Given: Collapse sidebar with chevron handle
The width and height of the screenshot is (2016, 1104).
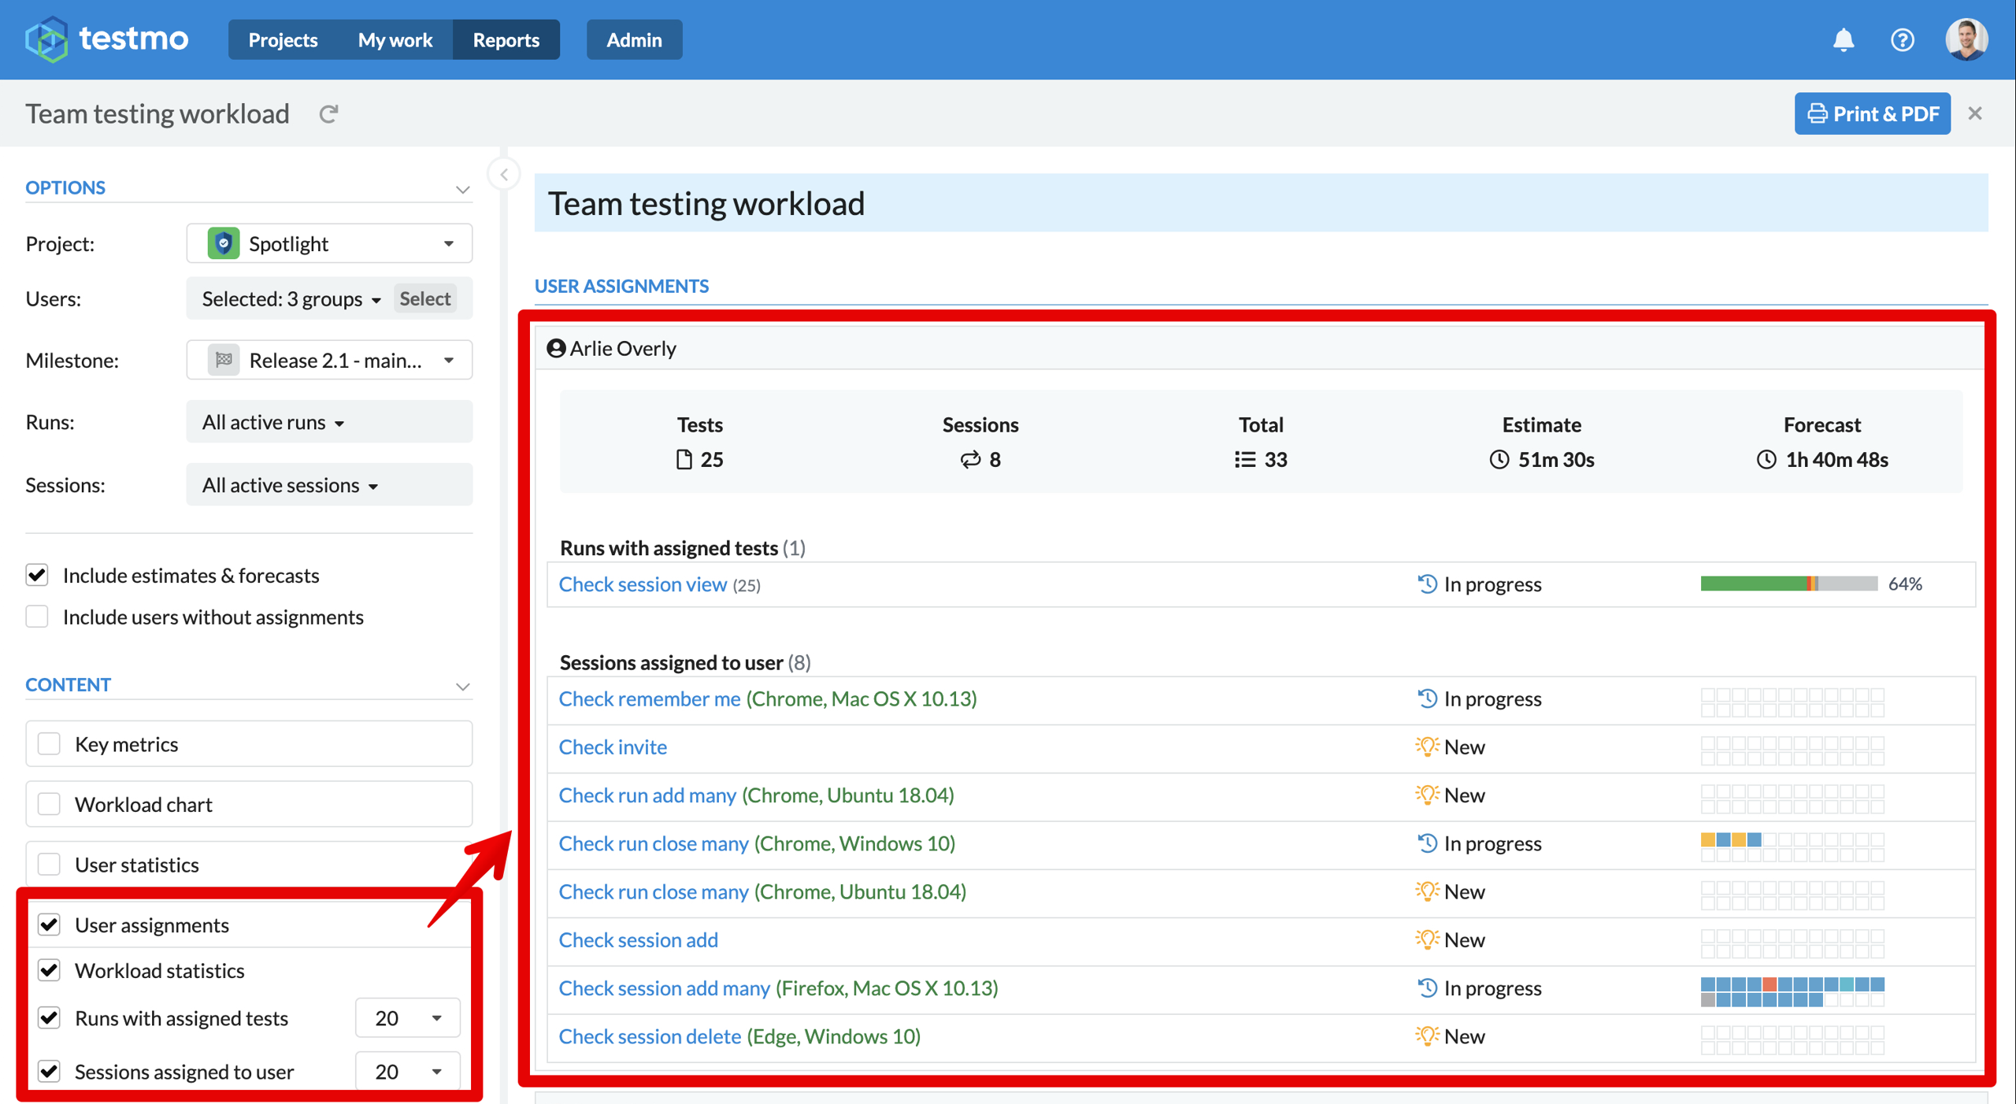Looking at the screenshot, I should point(504,174).
